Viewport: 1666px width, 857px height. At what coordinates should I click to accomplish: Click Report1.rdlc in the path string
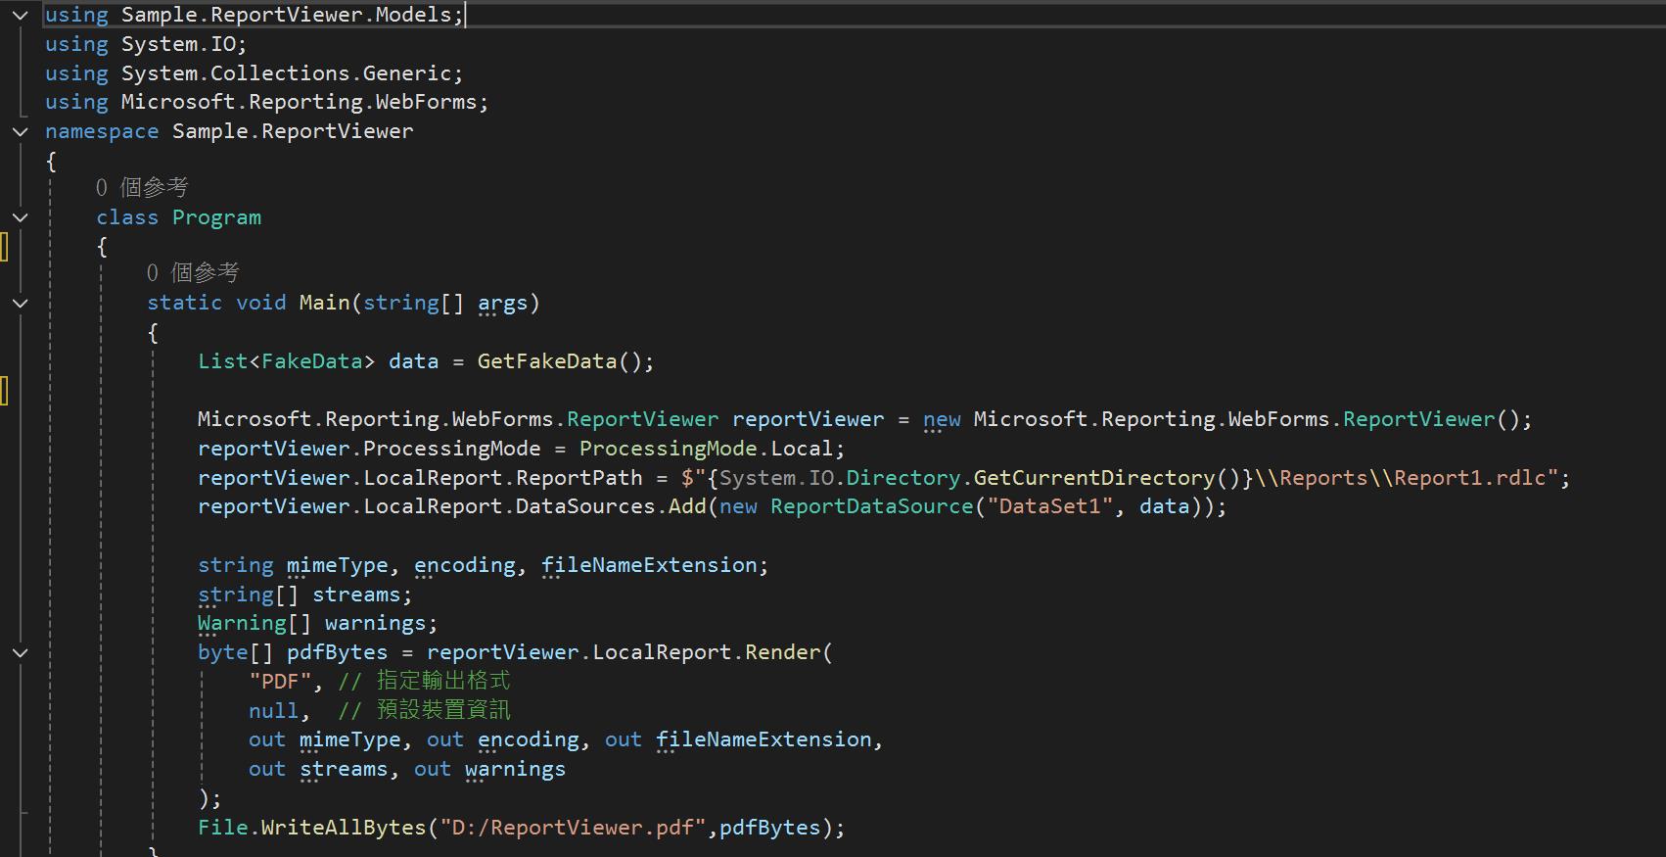(x=1470, y=478)
